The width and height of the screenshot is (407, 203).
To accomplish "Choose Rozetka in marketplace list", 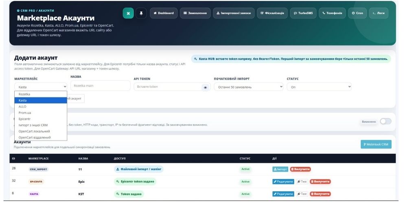I will (x=41, y=94).
